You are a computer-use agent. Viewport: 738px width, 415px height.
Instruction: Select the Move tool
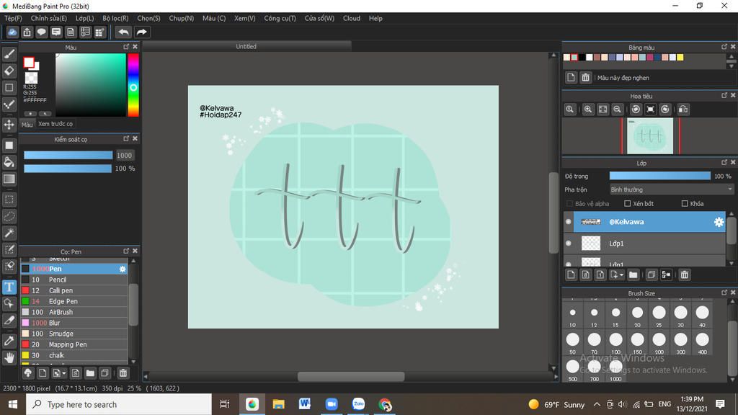point(9,125)
